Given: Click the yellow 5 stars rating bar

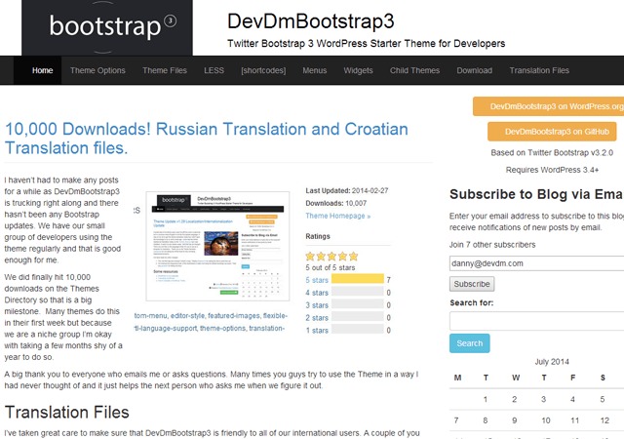Looking at the screenshot, I should coord(358,278).
